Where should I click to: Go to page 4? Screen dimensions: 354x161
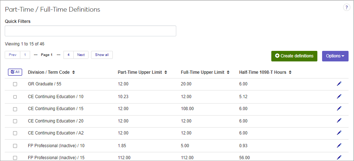point(69,55)
